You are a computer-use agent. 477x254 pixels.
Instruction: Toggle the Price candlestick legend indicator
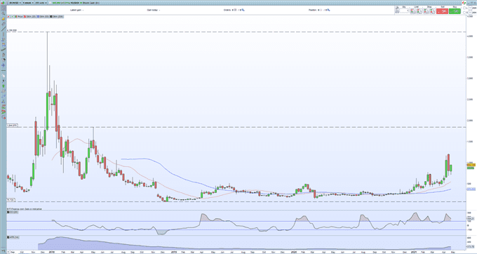[16, 16]
